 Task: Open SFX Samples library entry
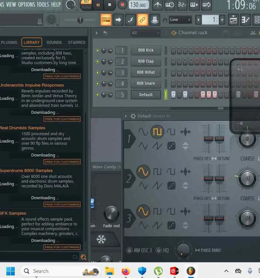coord(13,213)
